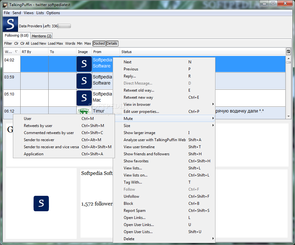Click the Words toolbar button

pyautogui.click(x=70, y=43)
